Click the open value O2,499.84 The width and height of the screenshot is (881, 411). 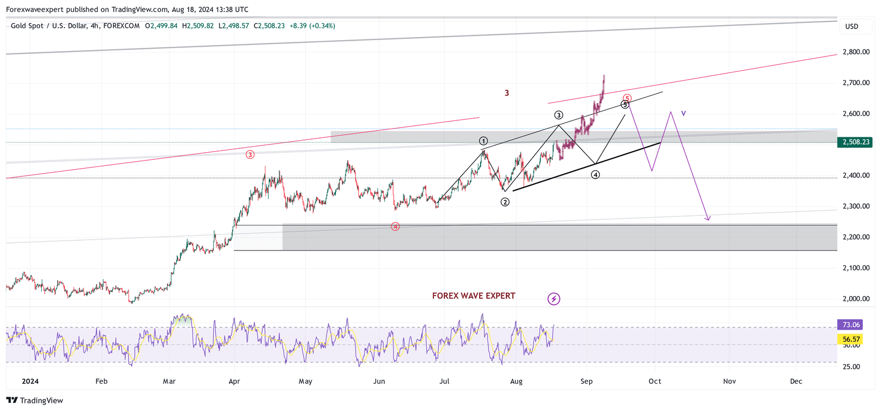161,26
